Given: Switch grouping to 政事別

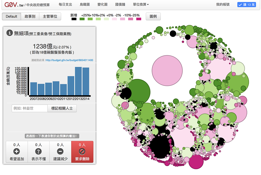Looking at the screenshot, I should (x=30, y=17).
